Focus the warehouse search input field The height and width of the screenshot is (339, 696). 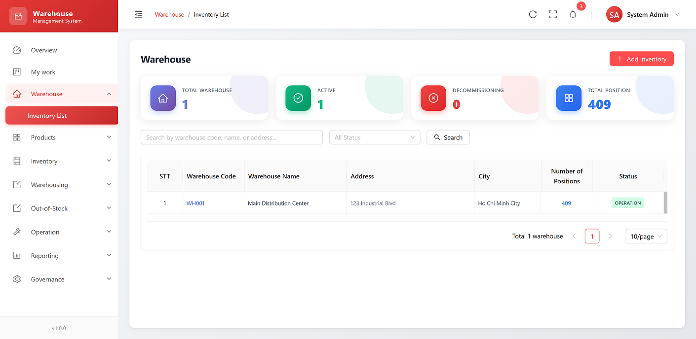[x=232, y=137]
